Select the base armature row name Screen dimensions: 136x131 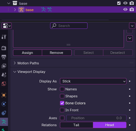(29, 10)
